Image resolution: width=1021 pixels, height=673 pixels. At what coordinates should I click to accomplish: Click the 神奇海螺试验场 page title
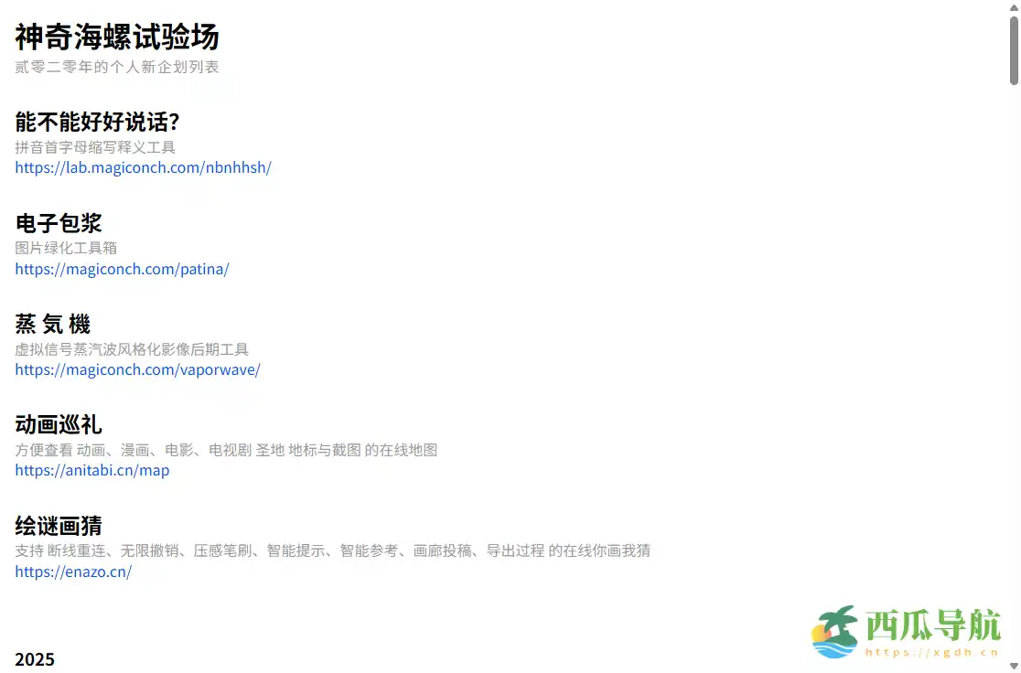[115, 37]
